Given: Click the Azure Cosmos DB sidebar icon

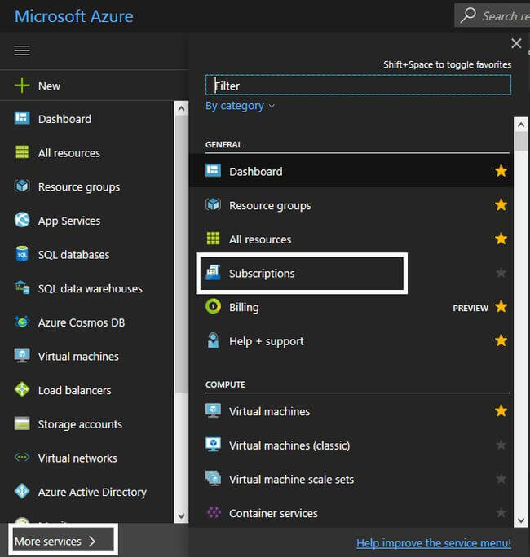Looking at the screenshot, I should (x=22, y=322).
